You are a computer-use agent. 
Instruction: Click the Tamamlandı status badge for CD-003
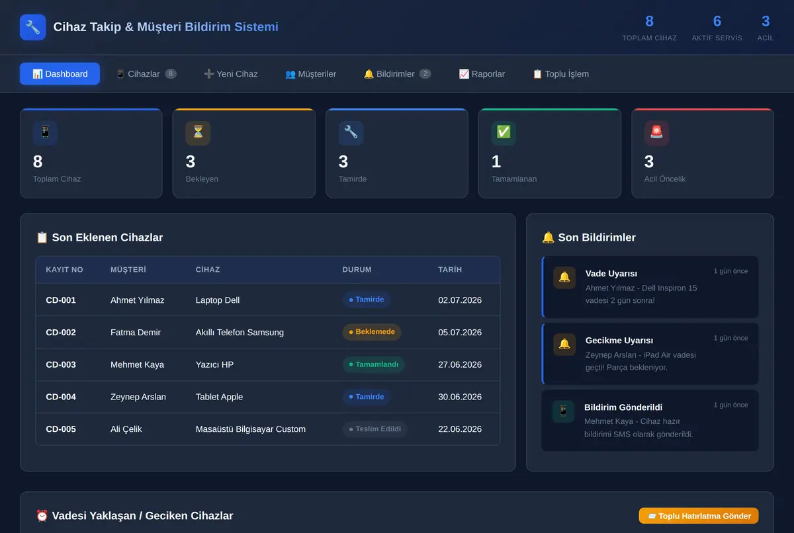coord(373,364)
